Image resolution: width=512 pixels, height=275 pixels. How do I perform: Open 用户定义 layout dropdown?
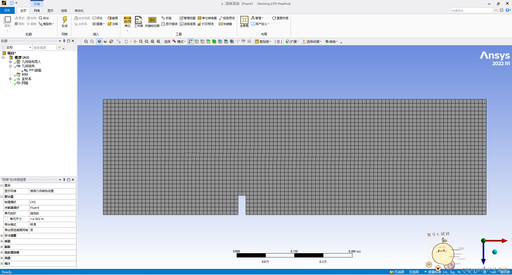click(x=260, y=24)
